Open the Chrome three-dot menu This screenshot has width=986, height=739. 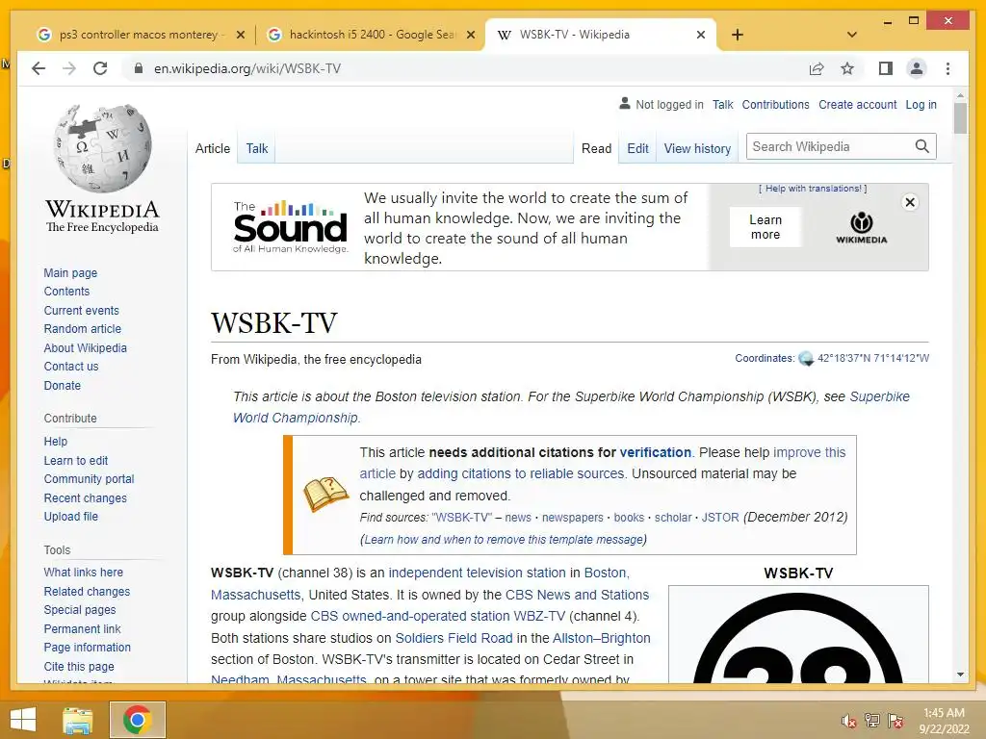tap(947, 68)
